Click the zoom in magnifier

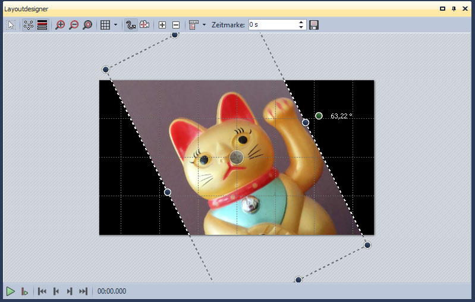[x=60, y=25]
